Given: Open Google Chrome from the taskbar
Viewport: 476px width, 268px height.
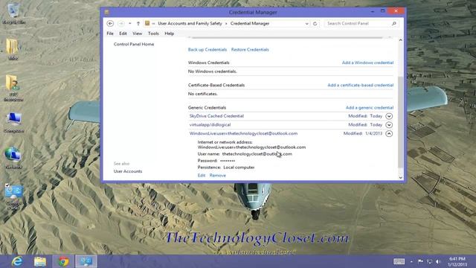Looking at the screenshot, I should [63, 261].
